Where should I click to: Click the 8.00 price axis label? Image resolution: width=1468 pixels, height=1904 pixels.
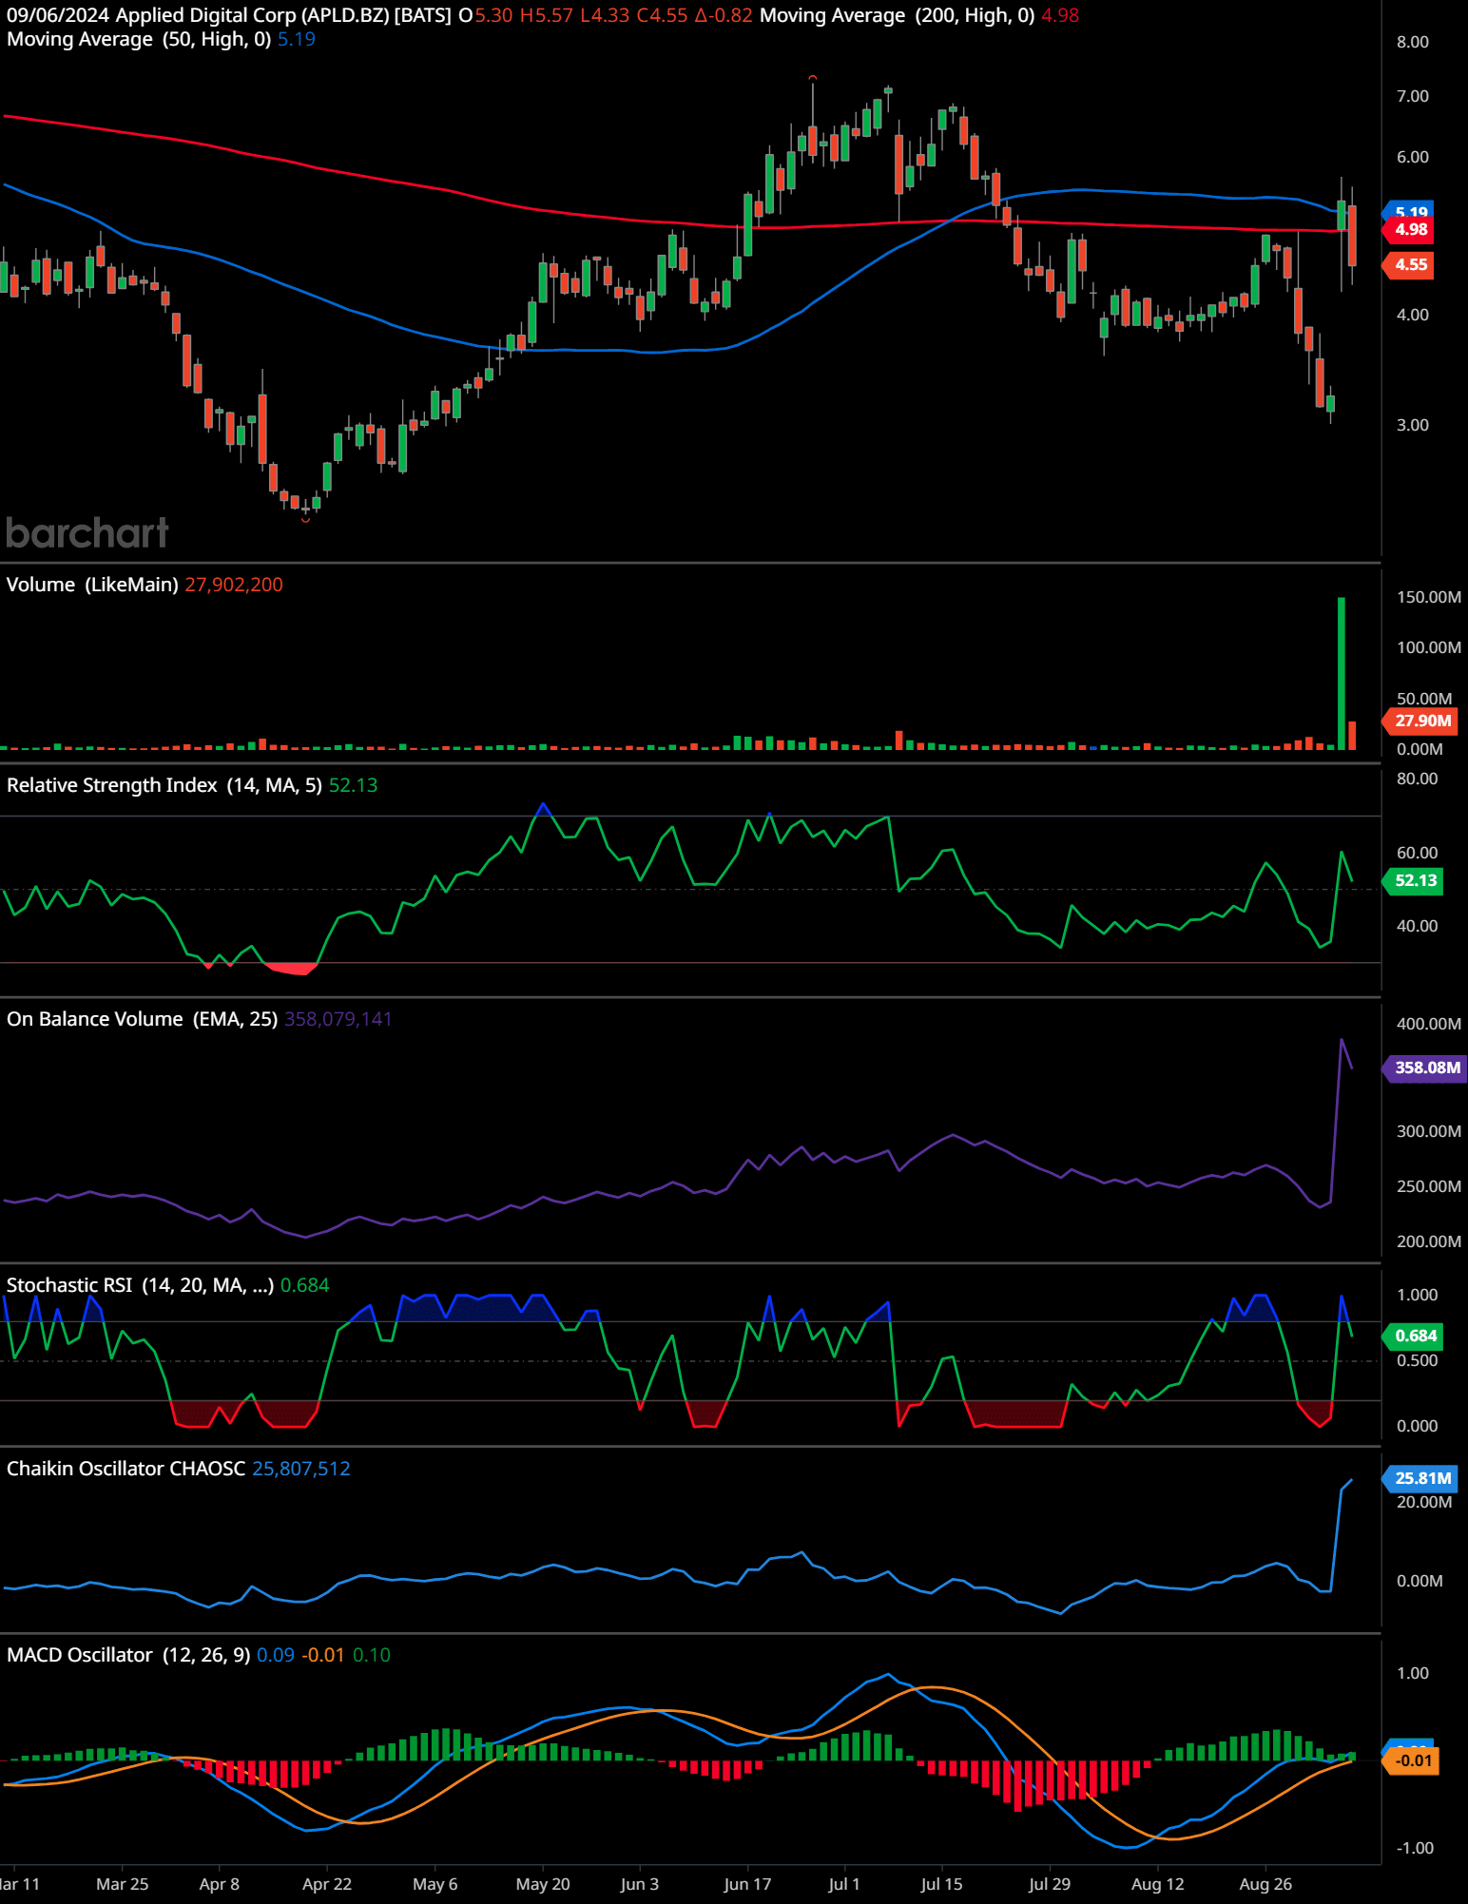(1413, 42)
